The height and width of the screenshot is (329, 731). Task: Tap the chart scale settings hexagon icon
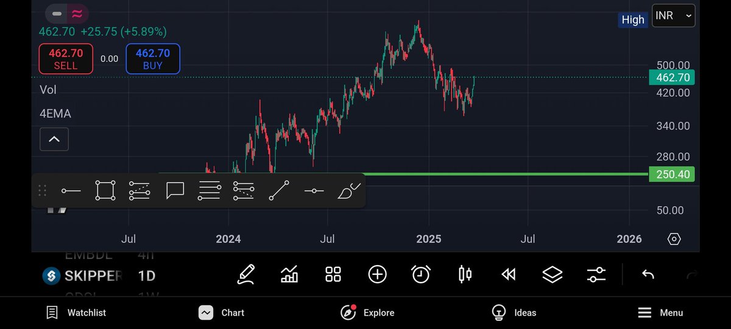[x=674, y=239]
